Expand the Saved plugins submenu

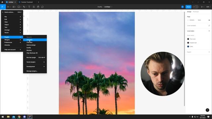point(35,62)
